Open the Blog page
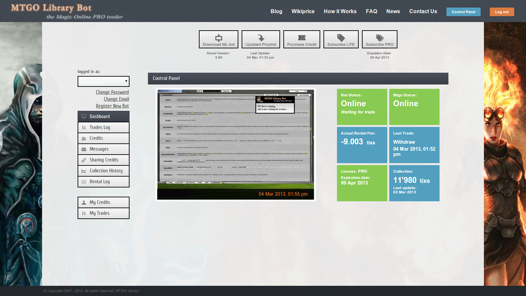This screenshot has width=526, height=296. point(276,11)
